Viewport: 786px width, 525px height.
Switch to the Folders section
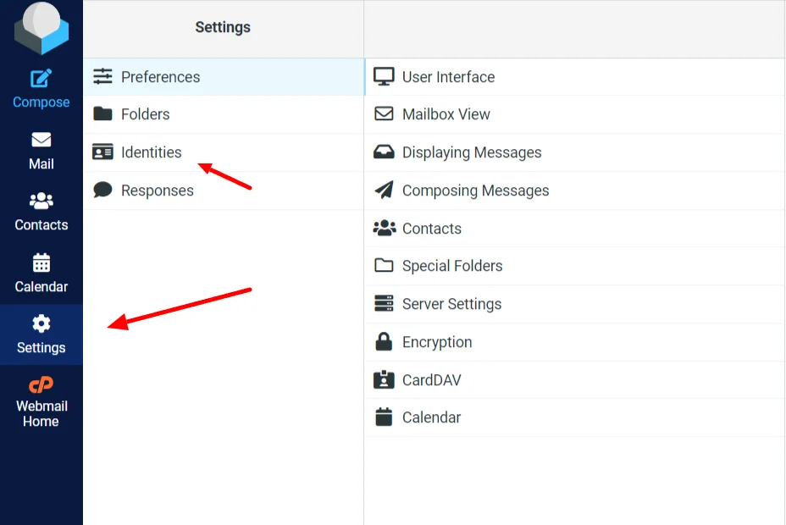[144, 114]
